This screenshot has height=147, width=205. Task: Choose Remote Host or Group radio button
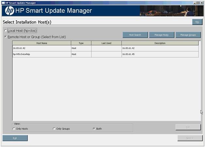6,37
